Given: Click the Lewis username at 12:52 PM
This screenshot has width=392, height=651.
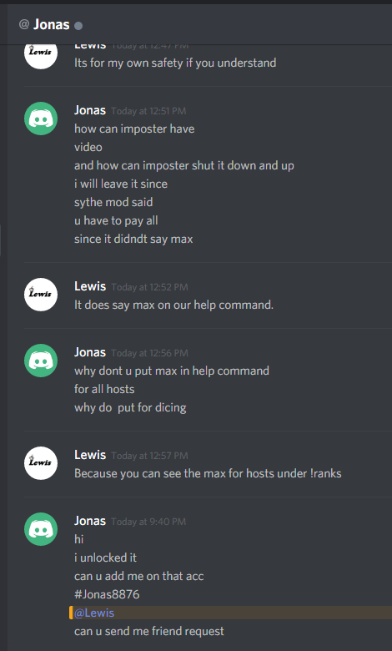Looking at the screenshot, I should click(90, 286).
